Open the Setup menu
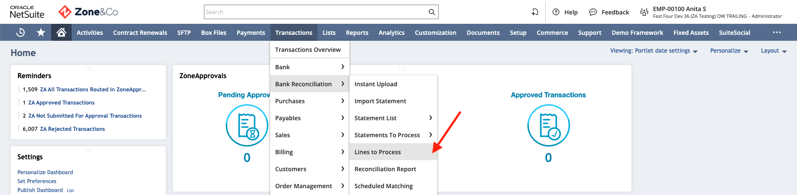The image size is (797, 195). tap(518, 33)
